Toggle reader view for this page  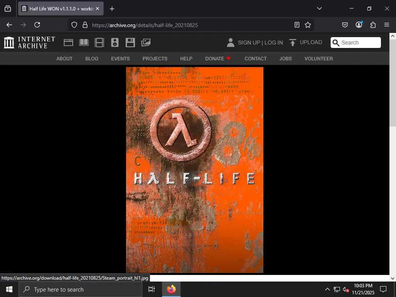tap(297, 25)
